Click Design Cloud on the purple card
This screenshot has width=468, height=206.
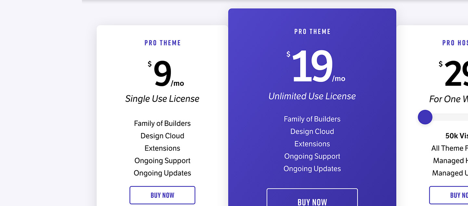coord(312,131)
